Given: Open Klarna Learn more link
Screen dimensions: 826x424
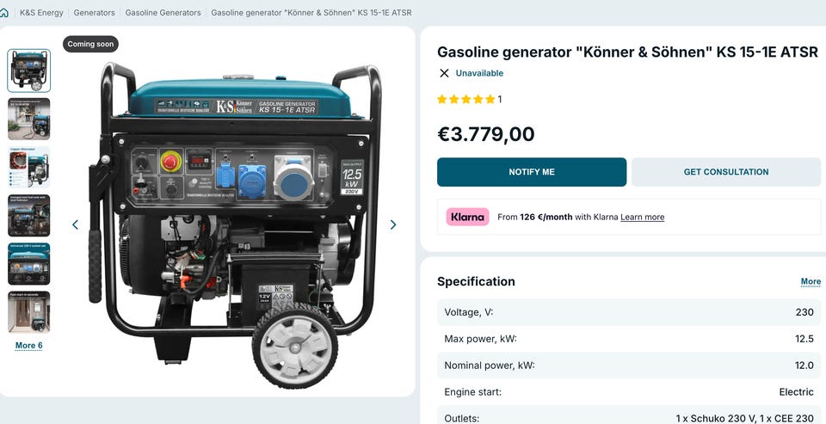Looking at the screenshot, I should pos(642,217).
